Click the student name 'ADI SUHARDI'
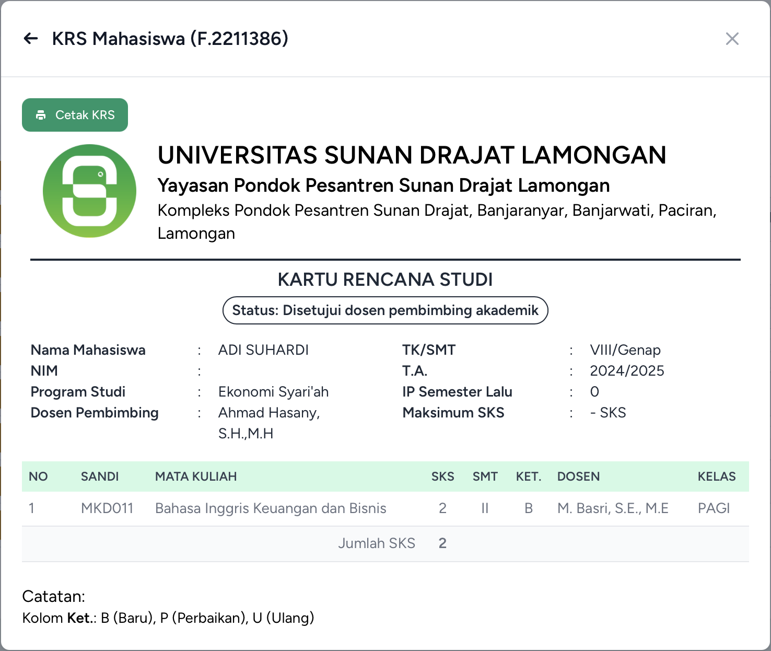This screenshot has height=651, width=771. [264, 350]
